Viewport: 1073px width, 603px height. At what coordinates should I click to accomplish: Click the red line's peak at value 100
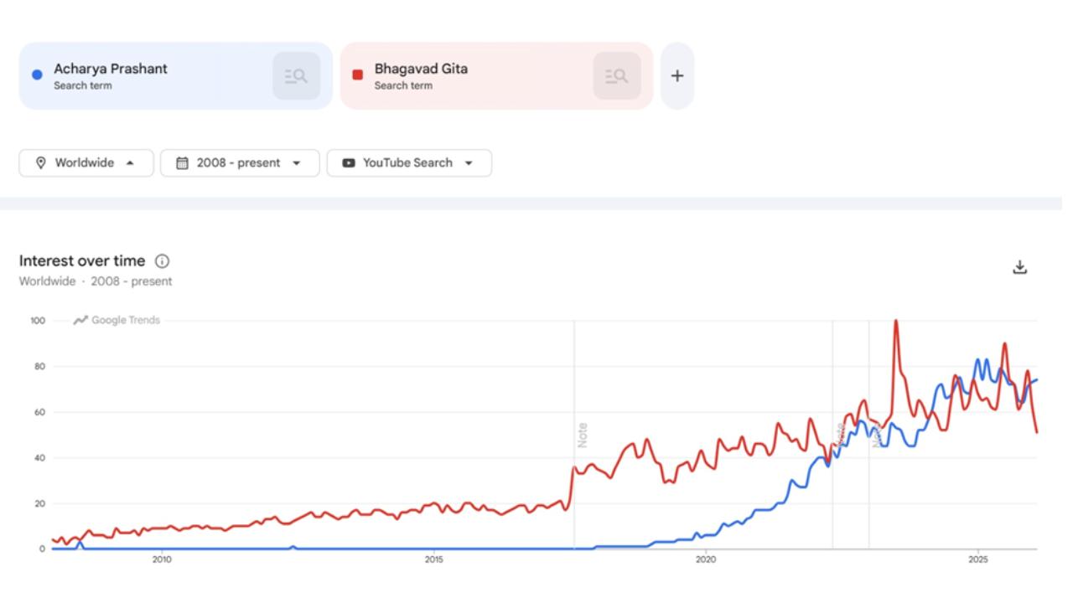pos(895,320)
